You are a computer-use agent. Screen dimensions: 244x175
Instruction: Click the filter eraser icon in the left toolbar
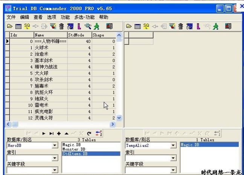(x=53, y=26)
